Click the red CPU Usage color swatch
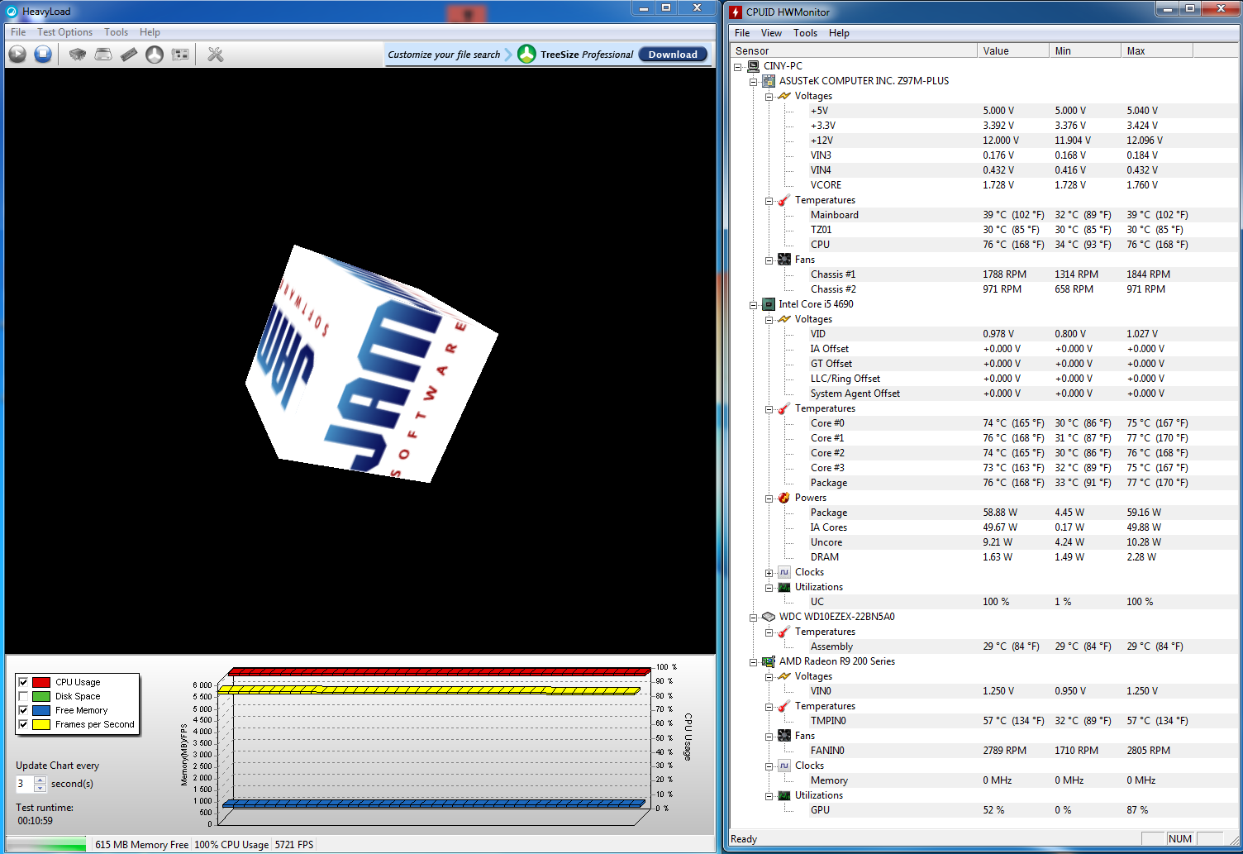This screenshot has width=1243, height=854. pyautogui.click(x=41, y=682)
